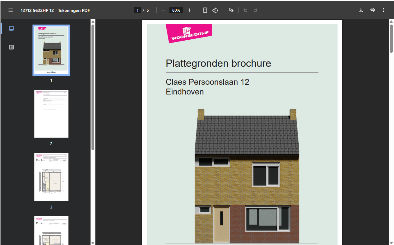This screenshot has width=394, height=245.
Task: Open the annotate/draw tool
Action: pyautogui.click(x=231, y=10)
